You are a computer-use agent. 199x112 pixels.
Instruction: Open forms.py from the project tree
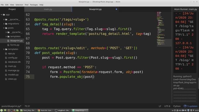(15, 45)
